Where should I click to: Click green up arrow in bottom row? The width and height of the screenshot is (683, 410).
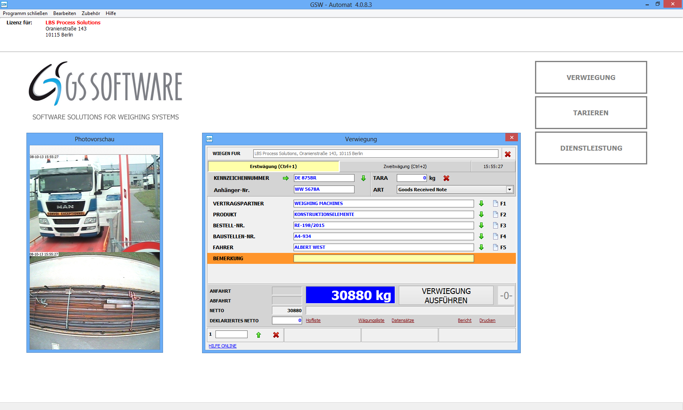coord(259,335)
